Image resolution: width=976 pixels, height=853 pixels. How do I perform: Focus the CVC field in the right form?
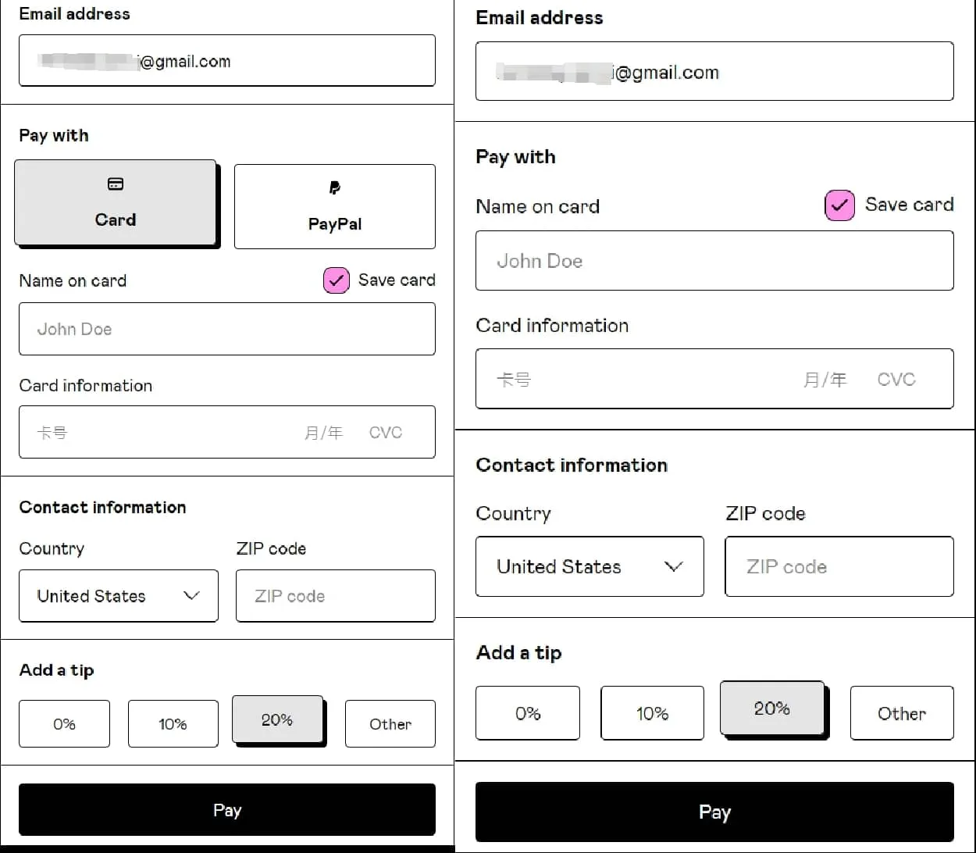pyautogui.click(x=896, y=380)
